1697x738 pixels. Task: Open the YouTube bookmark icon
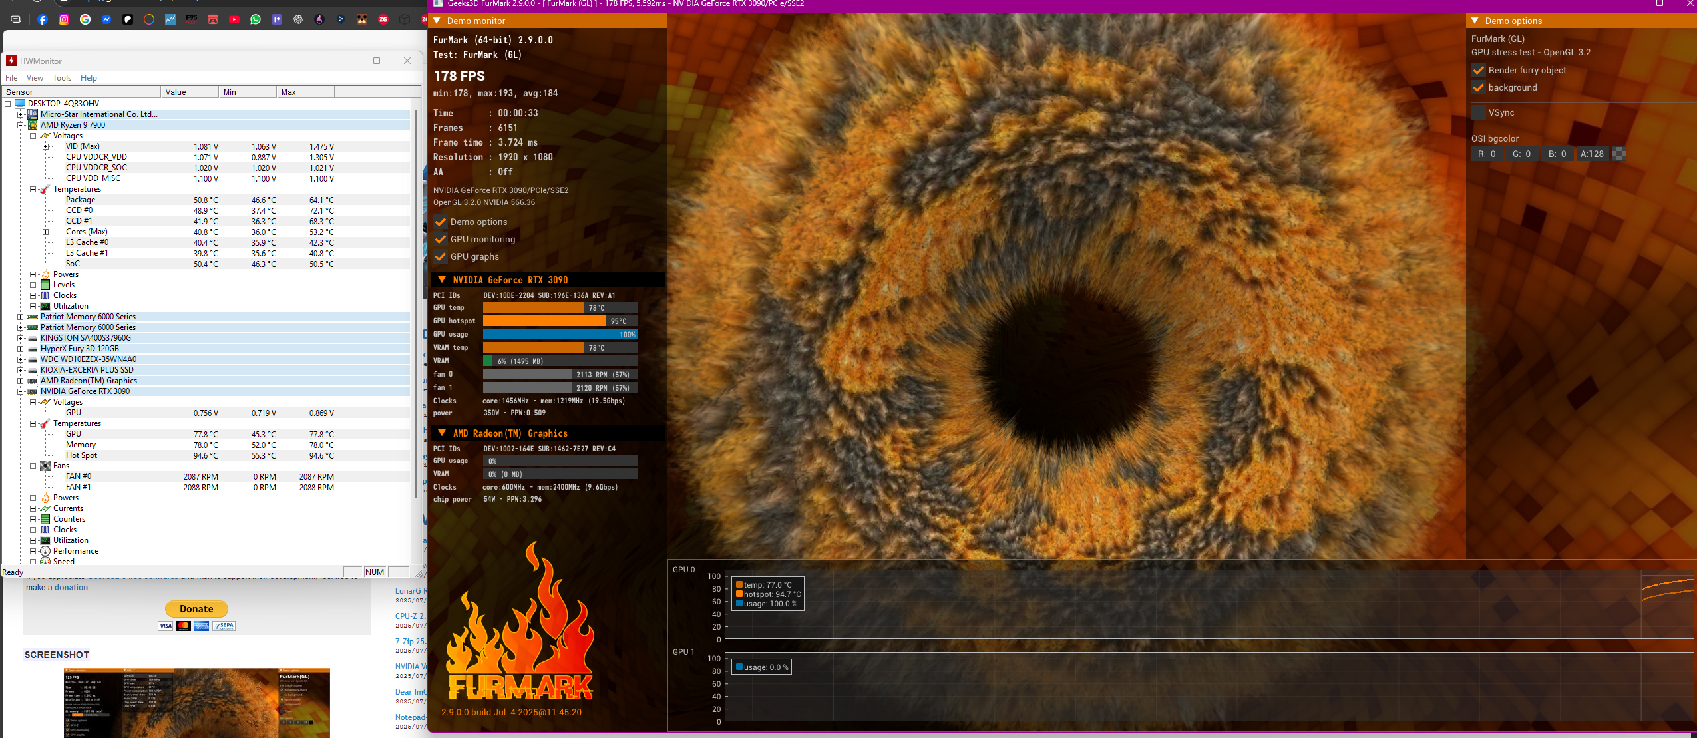(234, 19)
